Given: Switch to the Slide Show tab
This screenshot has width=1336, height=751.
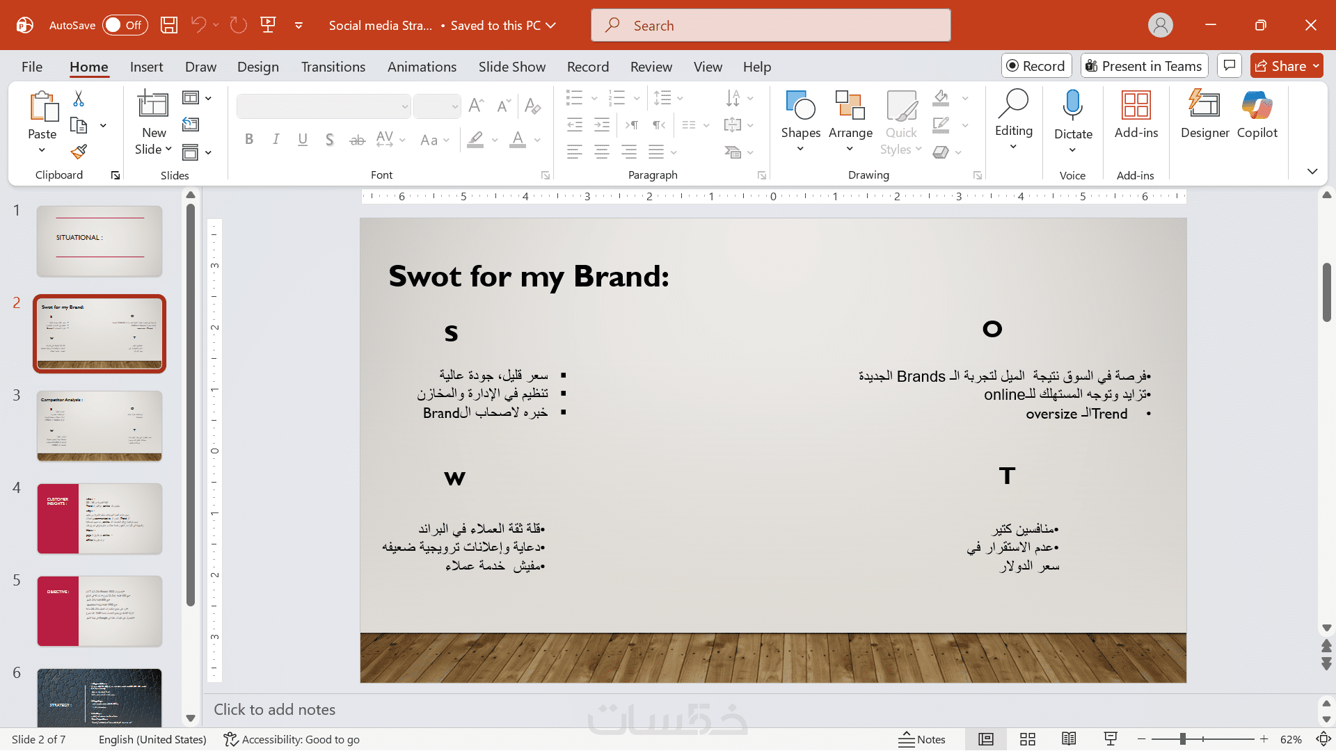Looking at the screenshot, I should click(511, 67).
